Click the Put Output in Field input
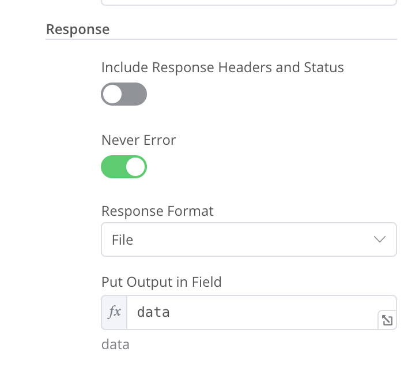This screenshot has width=408, height=367. pyautogui.click(x=254, y=313)
